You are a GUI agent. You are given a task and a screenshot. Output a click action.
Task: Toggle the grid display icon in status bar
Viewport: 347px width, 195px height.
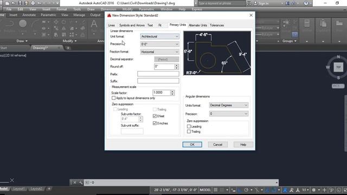pyautogui.click(x=216, y=190)
